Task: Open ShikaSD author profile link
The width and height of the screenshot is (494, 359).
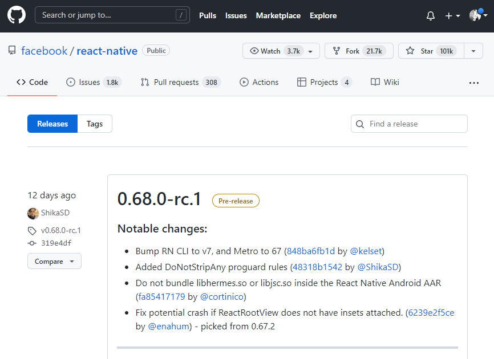Action: point(55,213)
